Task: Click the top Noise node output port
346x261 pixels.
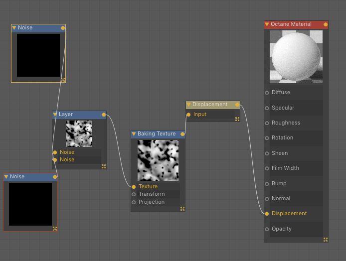Action: 63,28
